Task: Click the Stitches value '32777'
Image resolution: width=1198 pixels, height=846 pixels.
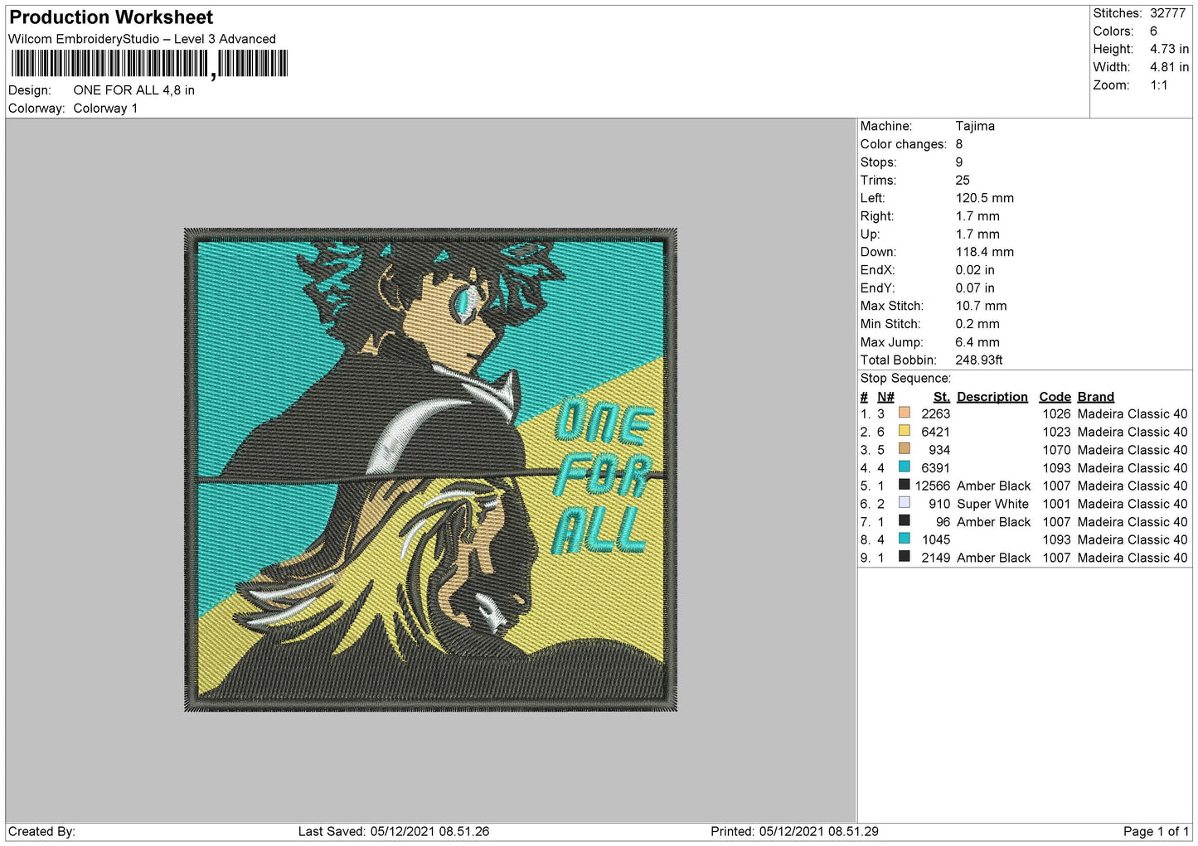Action: click(x=1167, y=13)
